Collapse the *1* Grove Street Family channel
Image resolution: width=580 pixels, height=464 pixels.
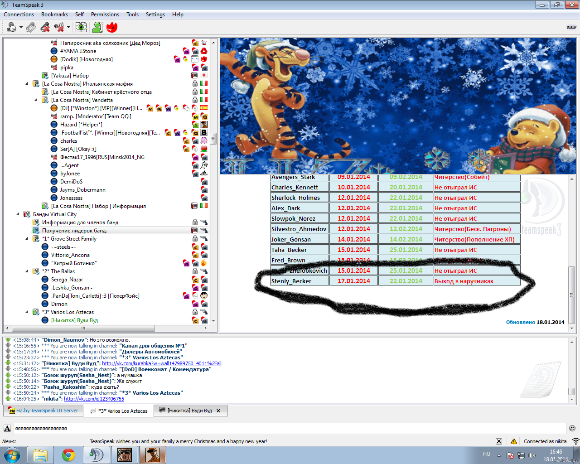(x=27, y=239)
